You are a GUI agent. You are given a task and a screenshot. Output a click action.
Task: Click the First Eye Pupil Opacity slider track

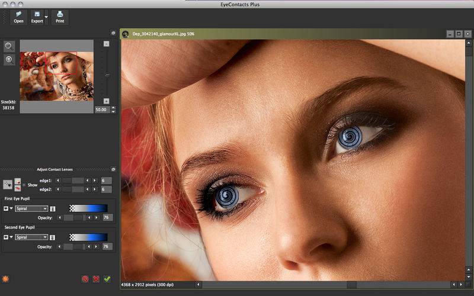pyautogui.click(x=75, y=217)
